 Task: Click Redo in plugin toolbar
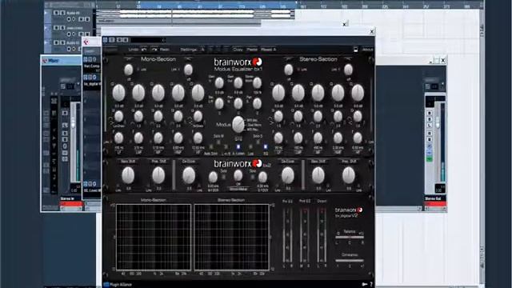click(x=164, y=50)
